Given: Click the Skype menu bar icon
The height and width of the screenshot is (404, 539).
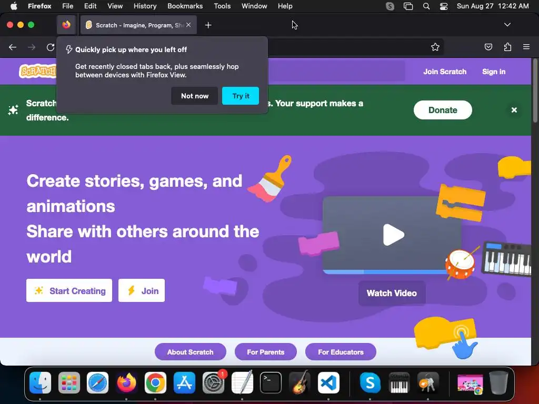Looking at the screenshot, I should [x=390, y=6].
